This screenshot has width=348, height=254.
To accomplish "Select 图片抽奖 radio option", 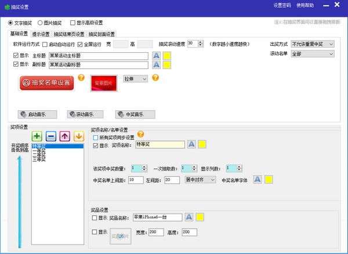I will tap(40, 23).
